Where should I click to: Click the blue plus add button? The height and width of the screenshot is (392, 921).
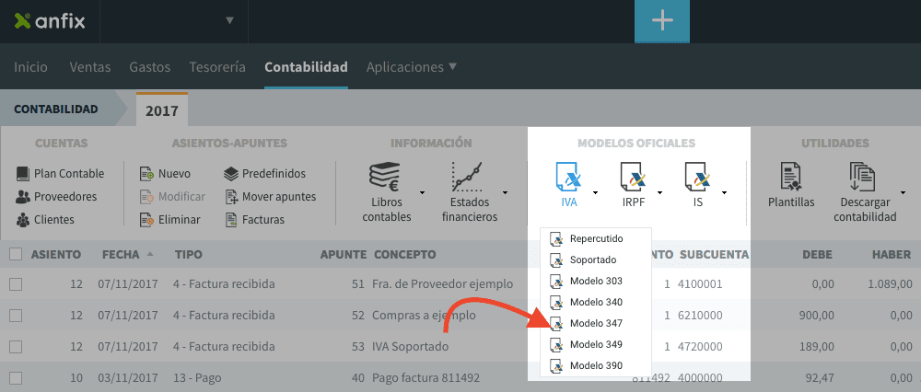661,21
